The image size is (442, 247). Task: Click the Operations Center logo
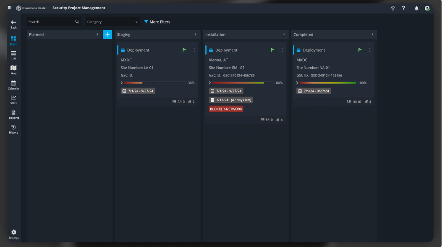point(31,8)
